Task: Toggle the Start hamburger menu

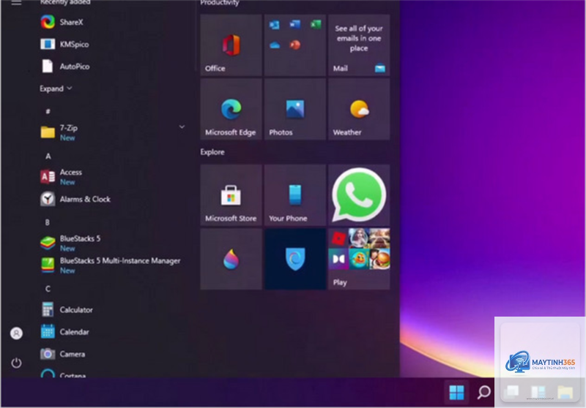Action: click(x=16, y=3)
